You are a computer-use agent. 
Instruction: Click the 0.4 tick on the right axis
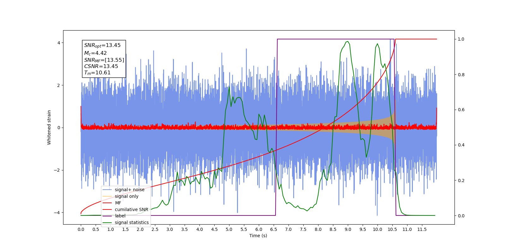461,145
